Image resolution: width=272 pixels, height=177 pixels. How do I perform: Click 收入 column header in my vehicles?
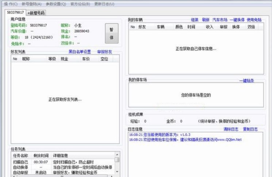tap(209, 27)
